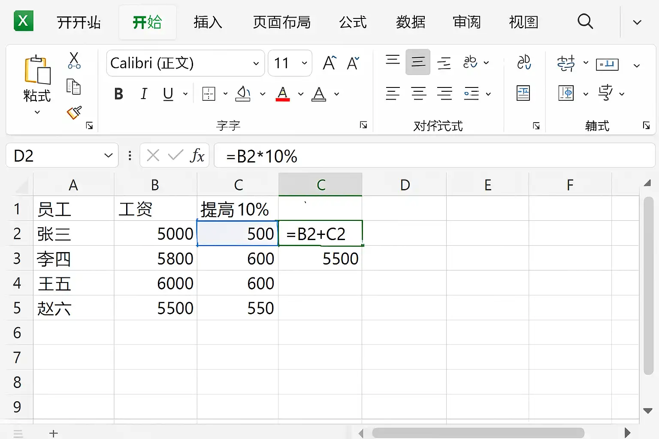Viewport: 659px width, 439px height.
Task: Click the Copy icon below Cut
Action: point(73,87)
